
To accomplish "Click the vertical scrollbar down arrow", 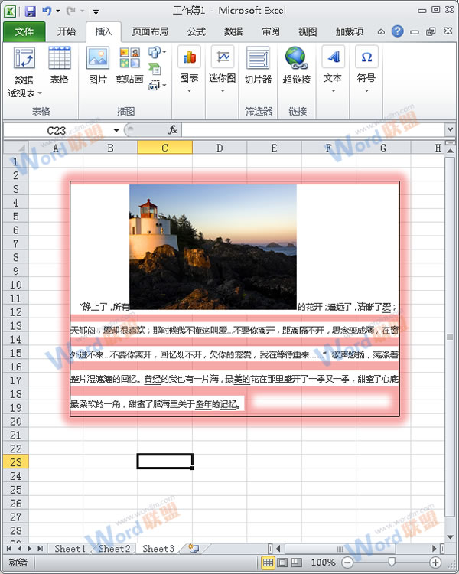I will coord(450,536).
